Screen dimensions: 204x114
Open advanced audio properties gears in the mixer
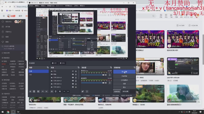[x=83, y=91]
